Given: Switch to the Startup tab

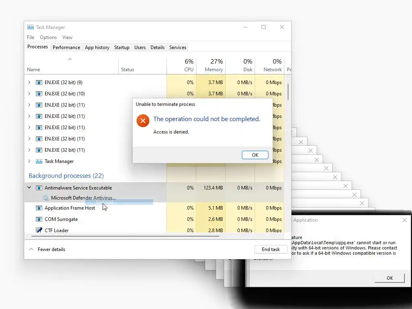Looking at the screenshot, I should tap(122, 47).
